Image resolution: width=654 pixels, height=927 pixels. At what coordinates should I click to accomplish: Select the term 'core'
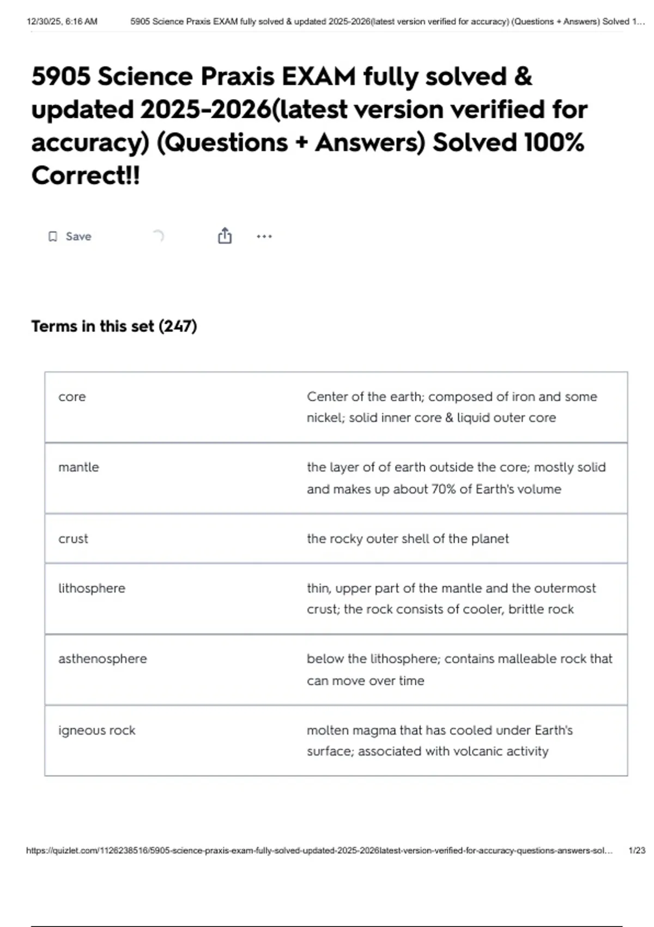tap(72, 396)
